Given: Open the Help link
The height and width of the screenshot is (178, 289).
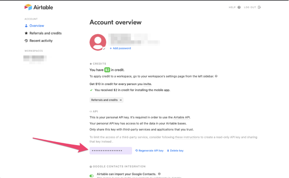Looking at the screenshot, I should pos(232,8).
